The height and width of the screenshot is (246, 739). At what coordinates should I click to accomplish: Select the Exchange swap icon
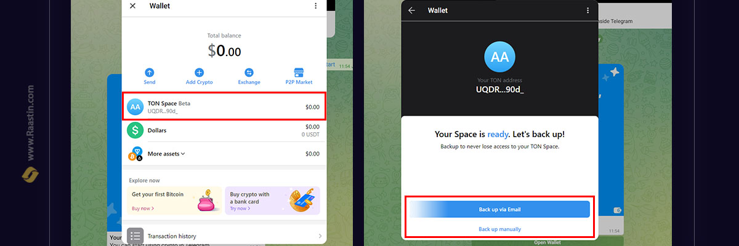click(x=249, y=73)
